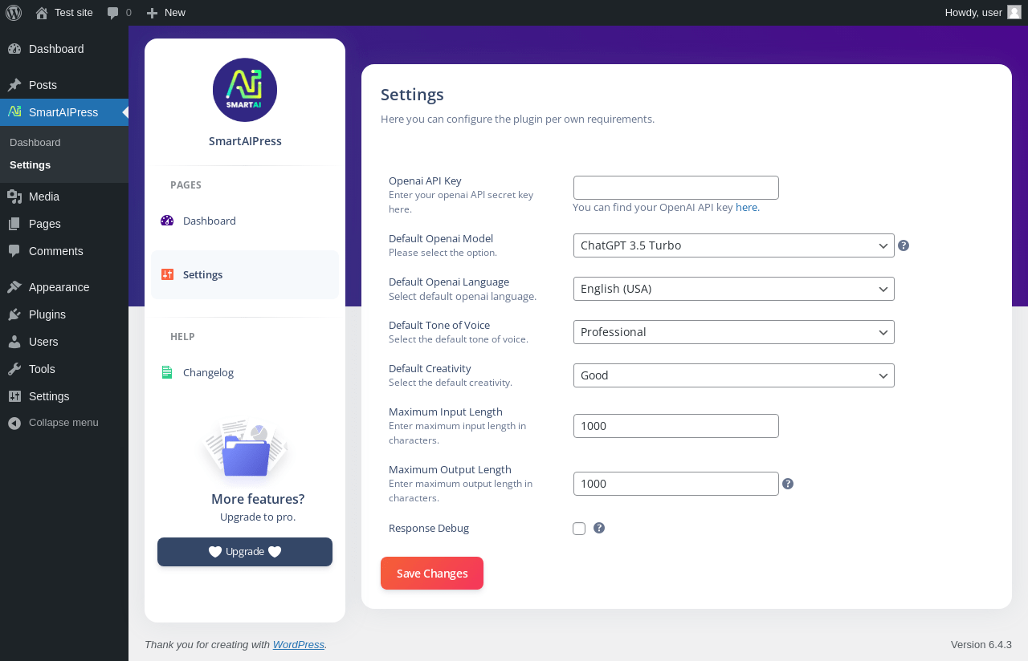Open the Media menu item
The image size is (1028, 661).
coord(64,197)
